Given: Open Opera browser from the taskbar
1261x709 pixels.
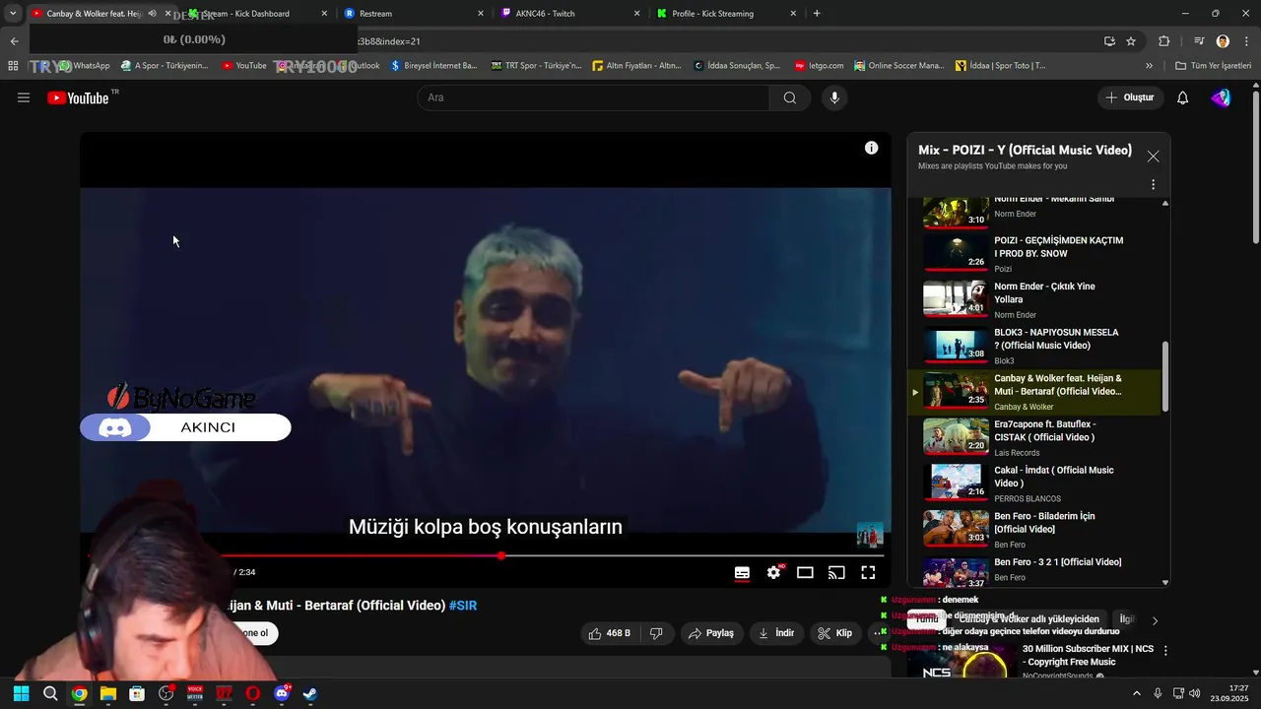Looking at the screenshot, I should [253, 693].
